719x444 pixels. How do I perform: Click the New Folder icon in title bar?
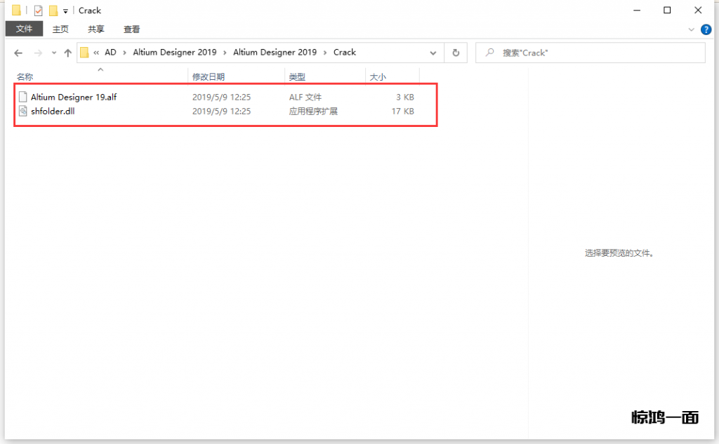point(53,11)
